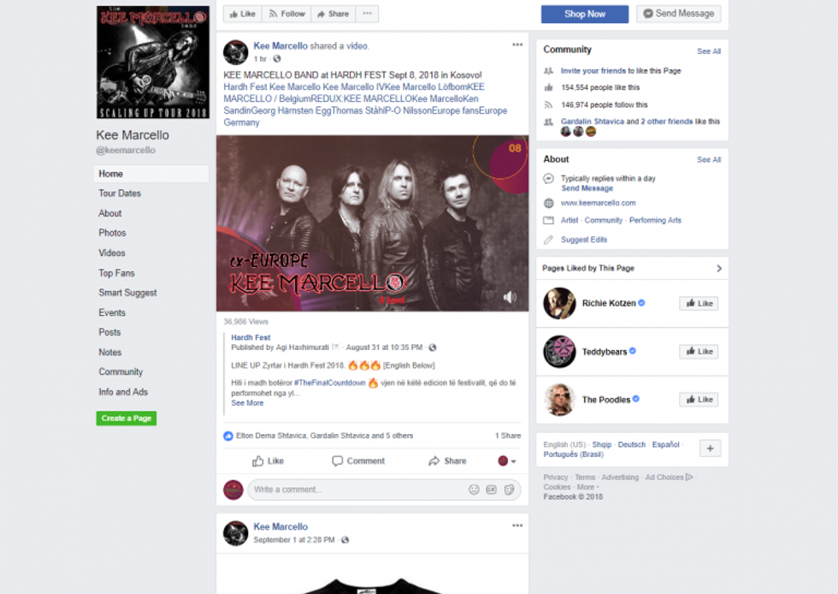Screen dimensions: 838x594
Task: Open Tour Dates in the sidebar
Action: (x=120, y=193)
